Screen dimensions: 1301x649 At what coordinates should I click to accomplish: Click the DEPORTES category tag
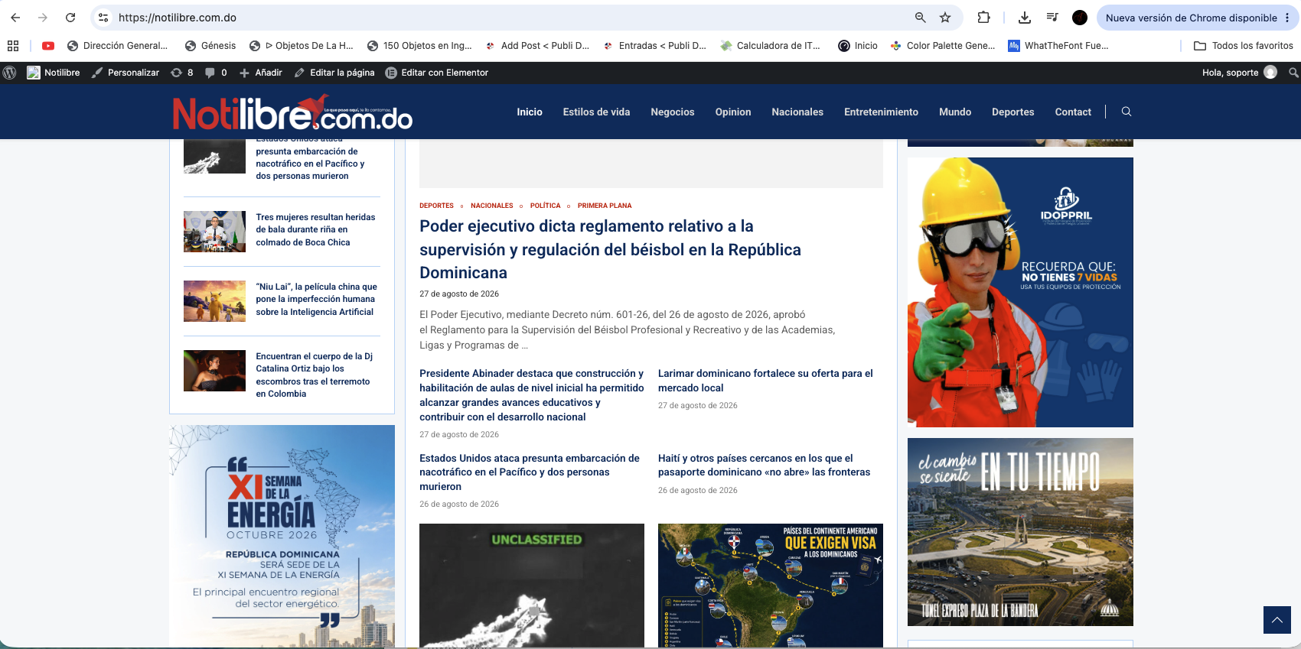[436, 206]
